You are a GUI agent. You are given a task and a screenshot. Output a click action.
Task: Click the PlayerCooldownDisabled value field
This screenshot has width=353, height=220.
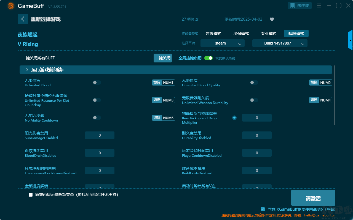(x=257, y=153)
